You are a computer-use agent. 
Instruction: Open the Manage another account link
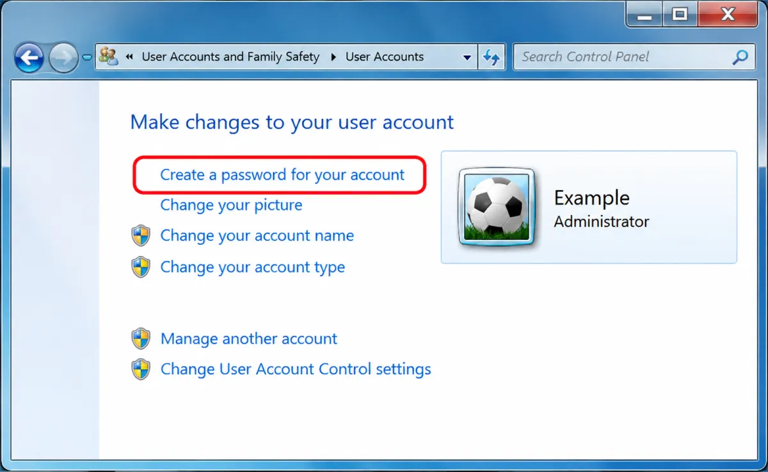coord(248,338)
